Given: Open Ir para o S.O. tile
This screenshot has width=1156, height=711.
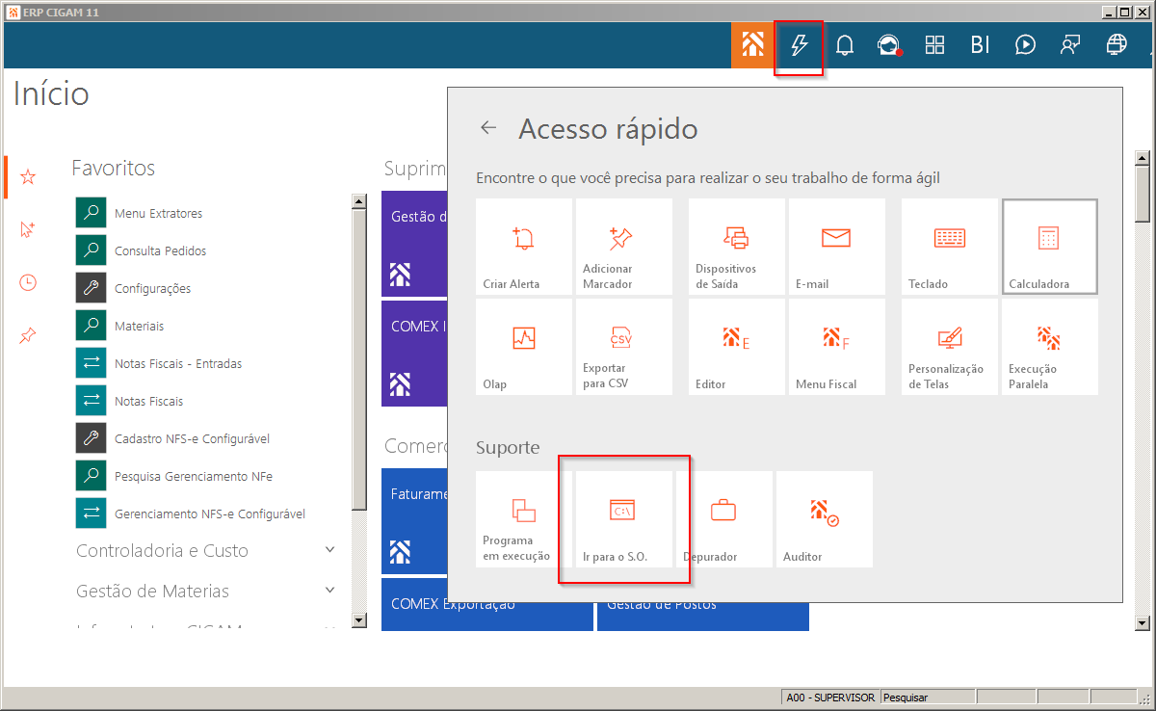Looking at the screenshot, I should (x=624, y=519).
